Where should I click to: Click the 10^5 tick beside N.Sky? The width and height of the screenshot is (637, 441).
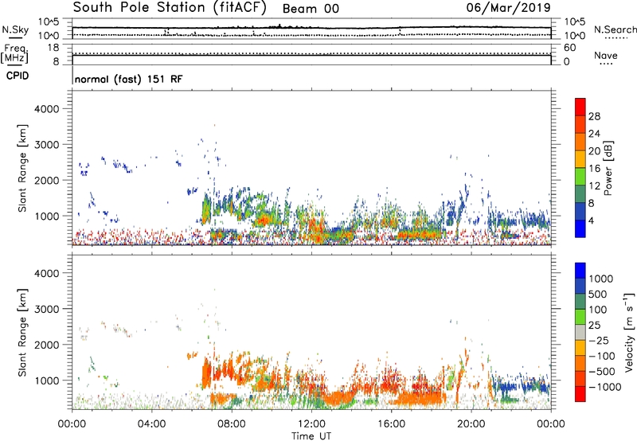pyautogui.click(x=49, y=21)
